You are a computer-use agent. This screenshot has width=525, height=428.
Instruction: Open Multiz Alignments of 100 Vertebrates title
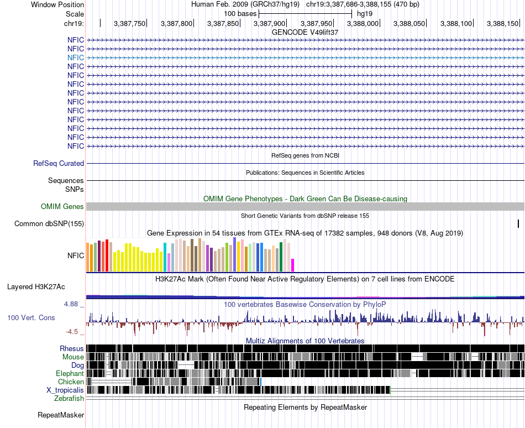305,341
